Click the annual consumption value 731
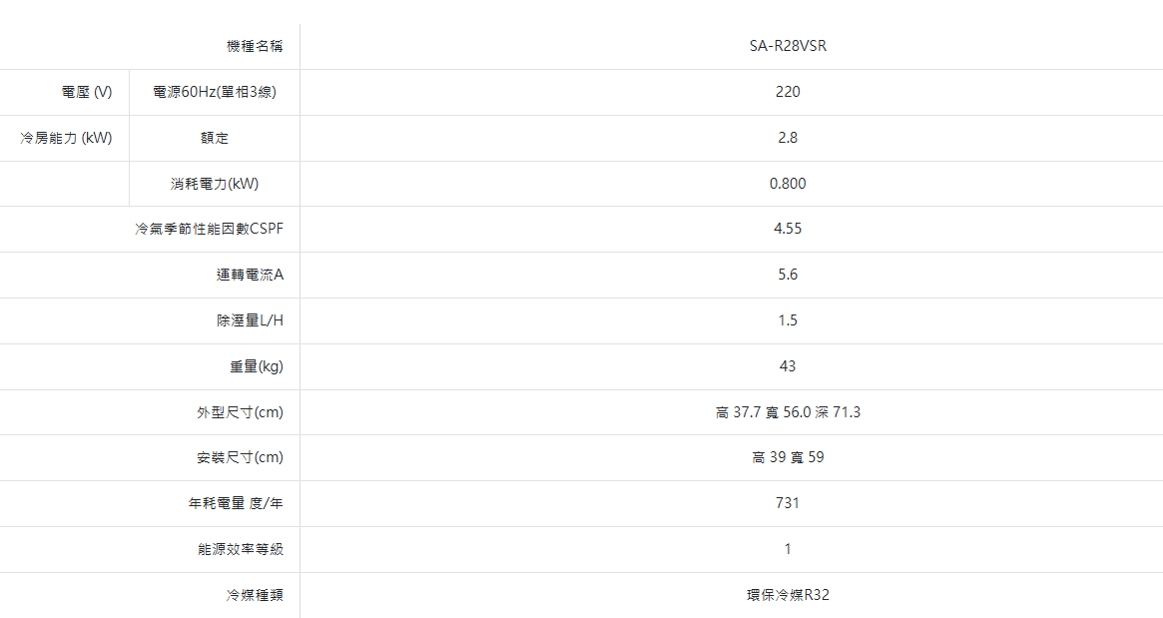Viewport: 1163px width, 618px height. pos(788,503)
